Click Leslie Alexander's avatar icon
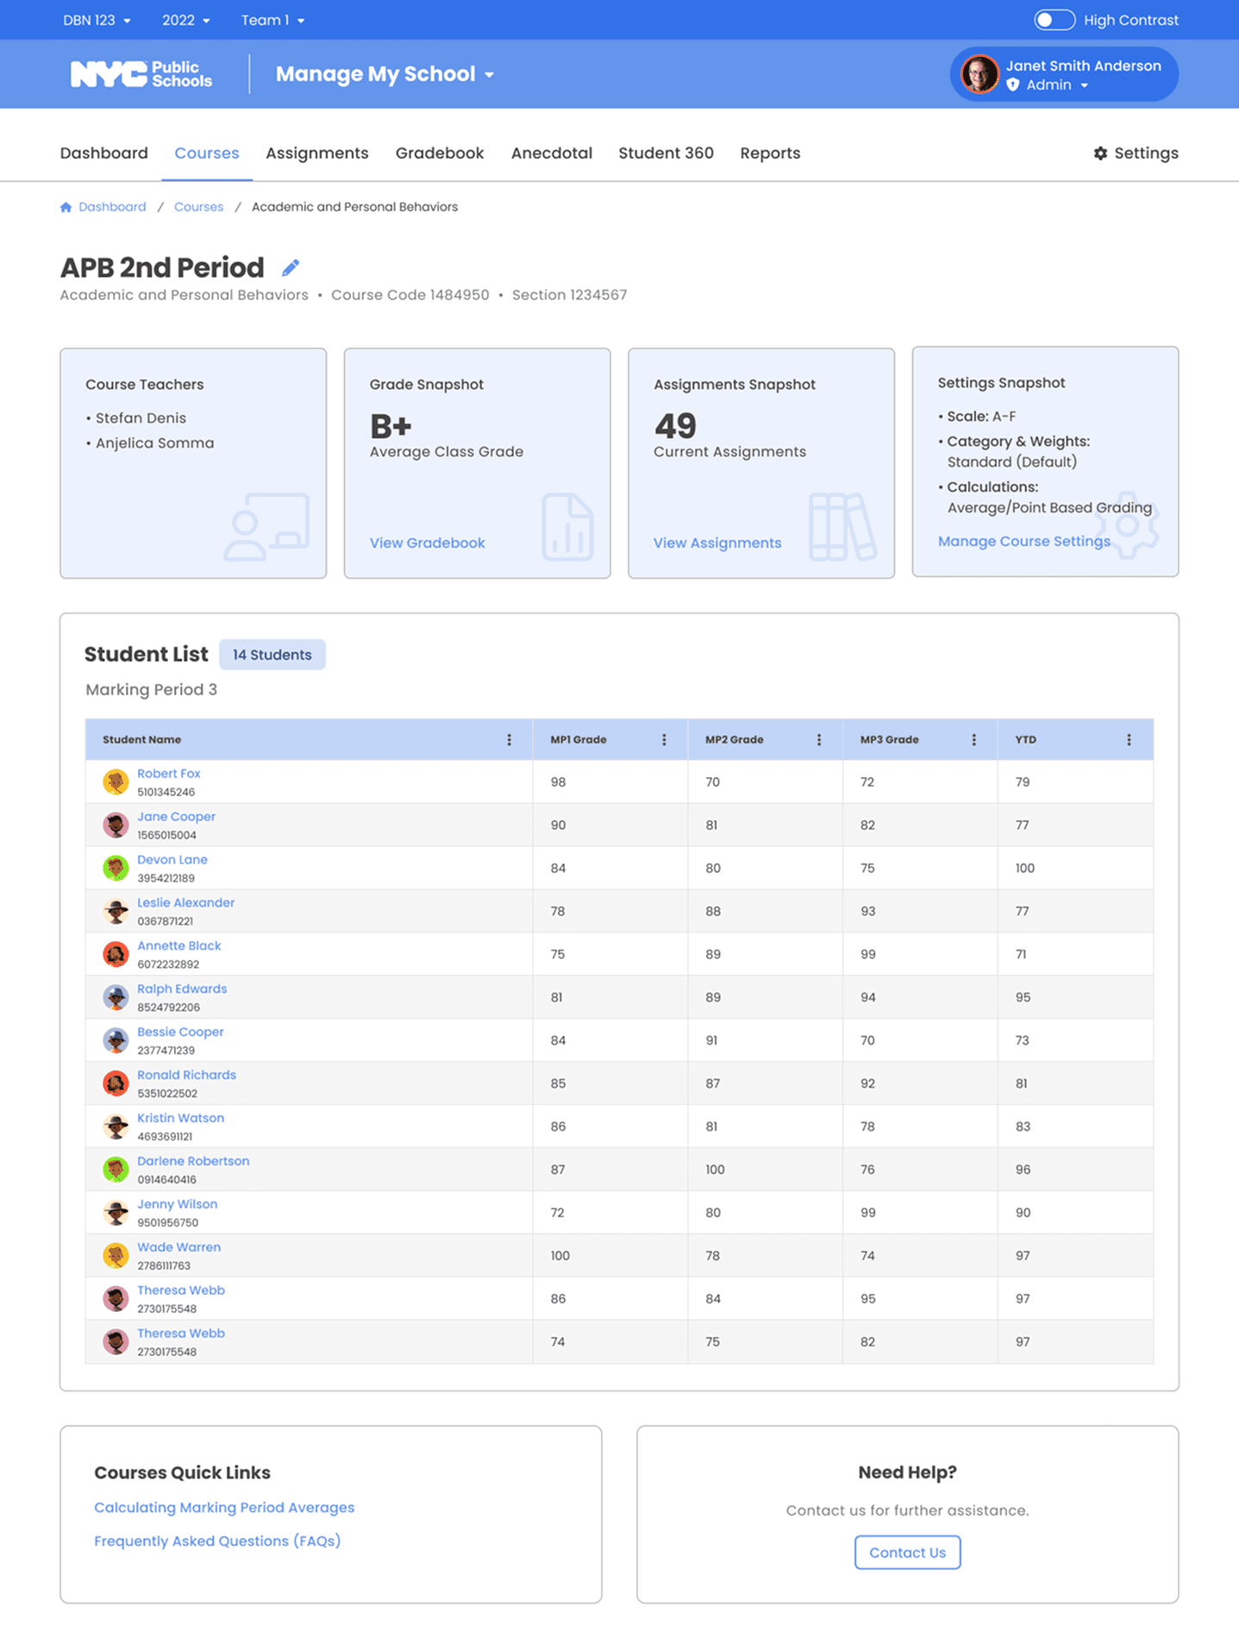 [116, 911]
